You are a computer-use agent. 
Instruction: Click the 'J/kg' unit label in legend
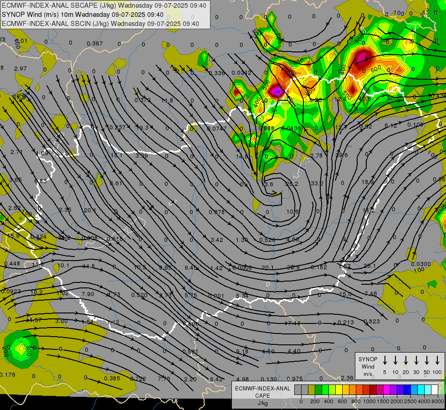(x=262, y=403)
